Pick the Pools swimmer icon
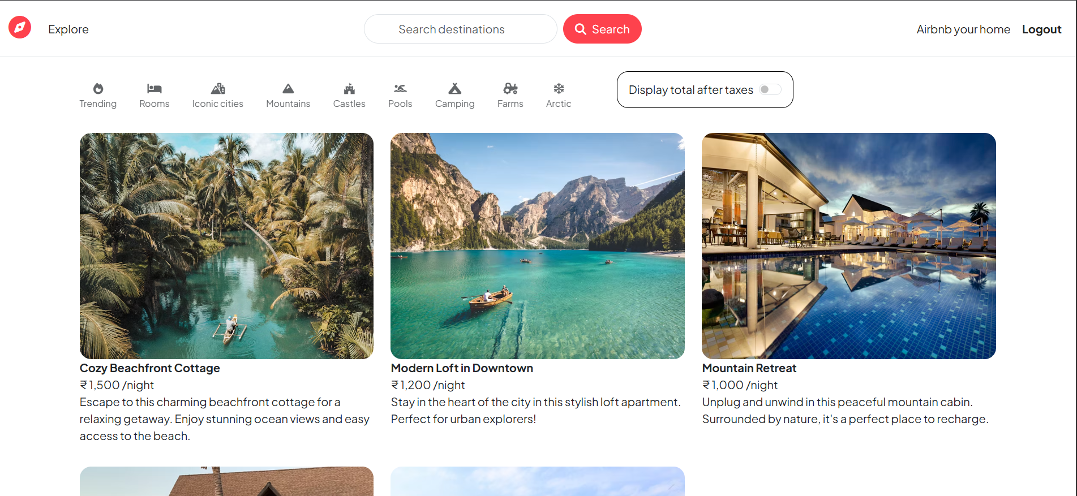Screen dimensions: 1077x496 (x=400, y=89)
